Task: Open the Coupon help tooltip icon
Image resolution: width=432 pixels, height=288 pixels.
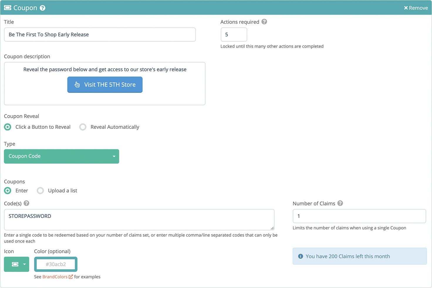Action: 43,8
